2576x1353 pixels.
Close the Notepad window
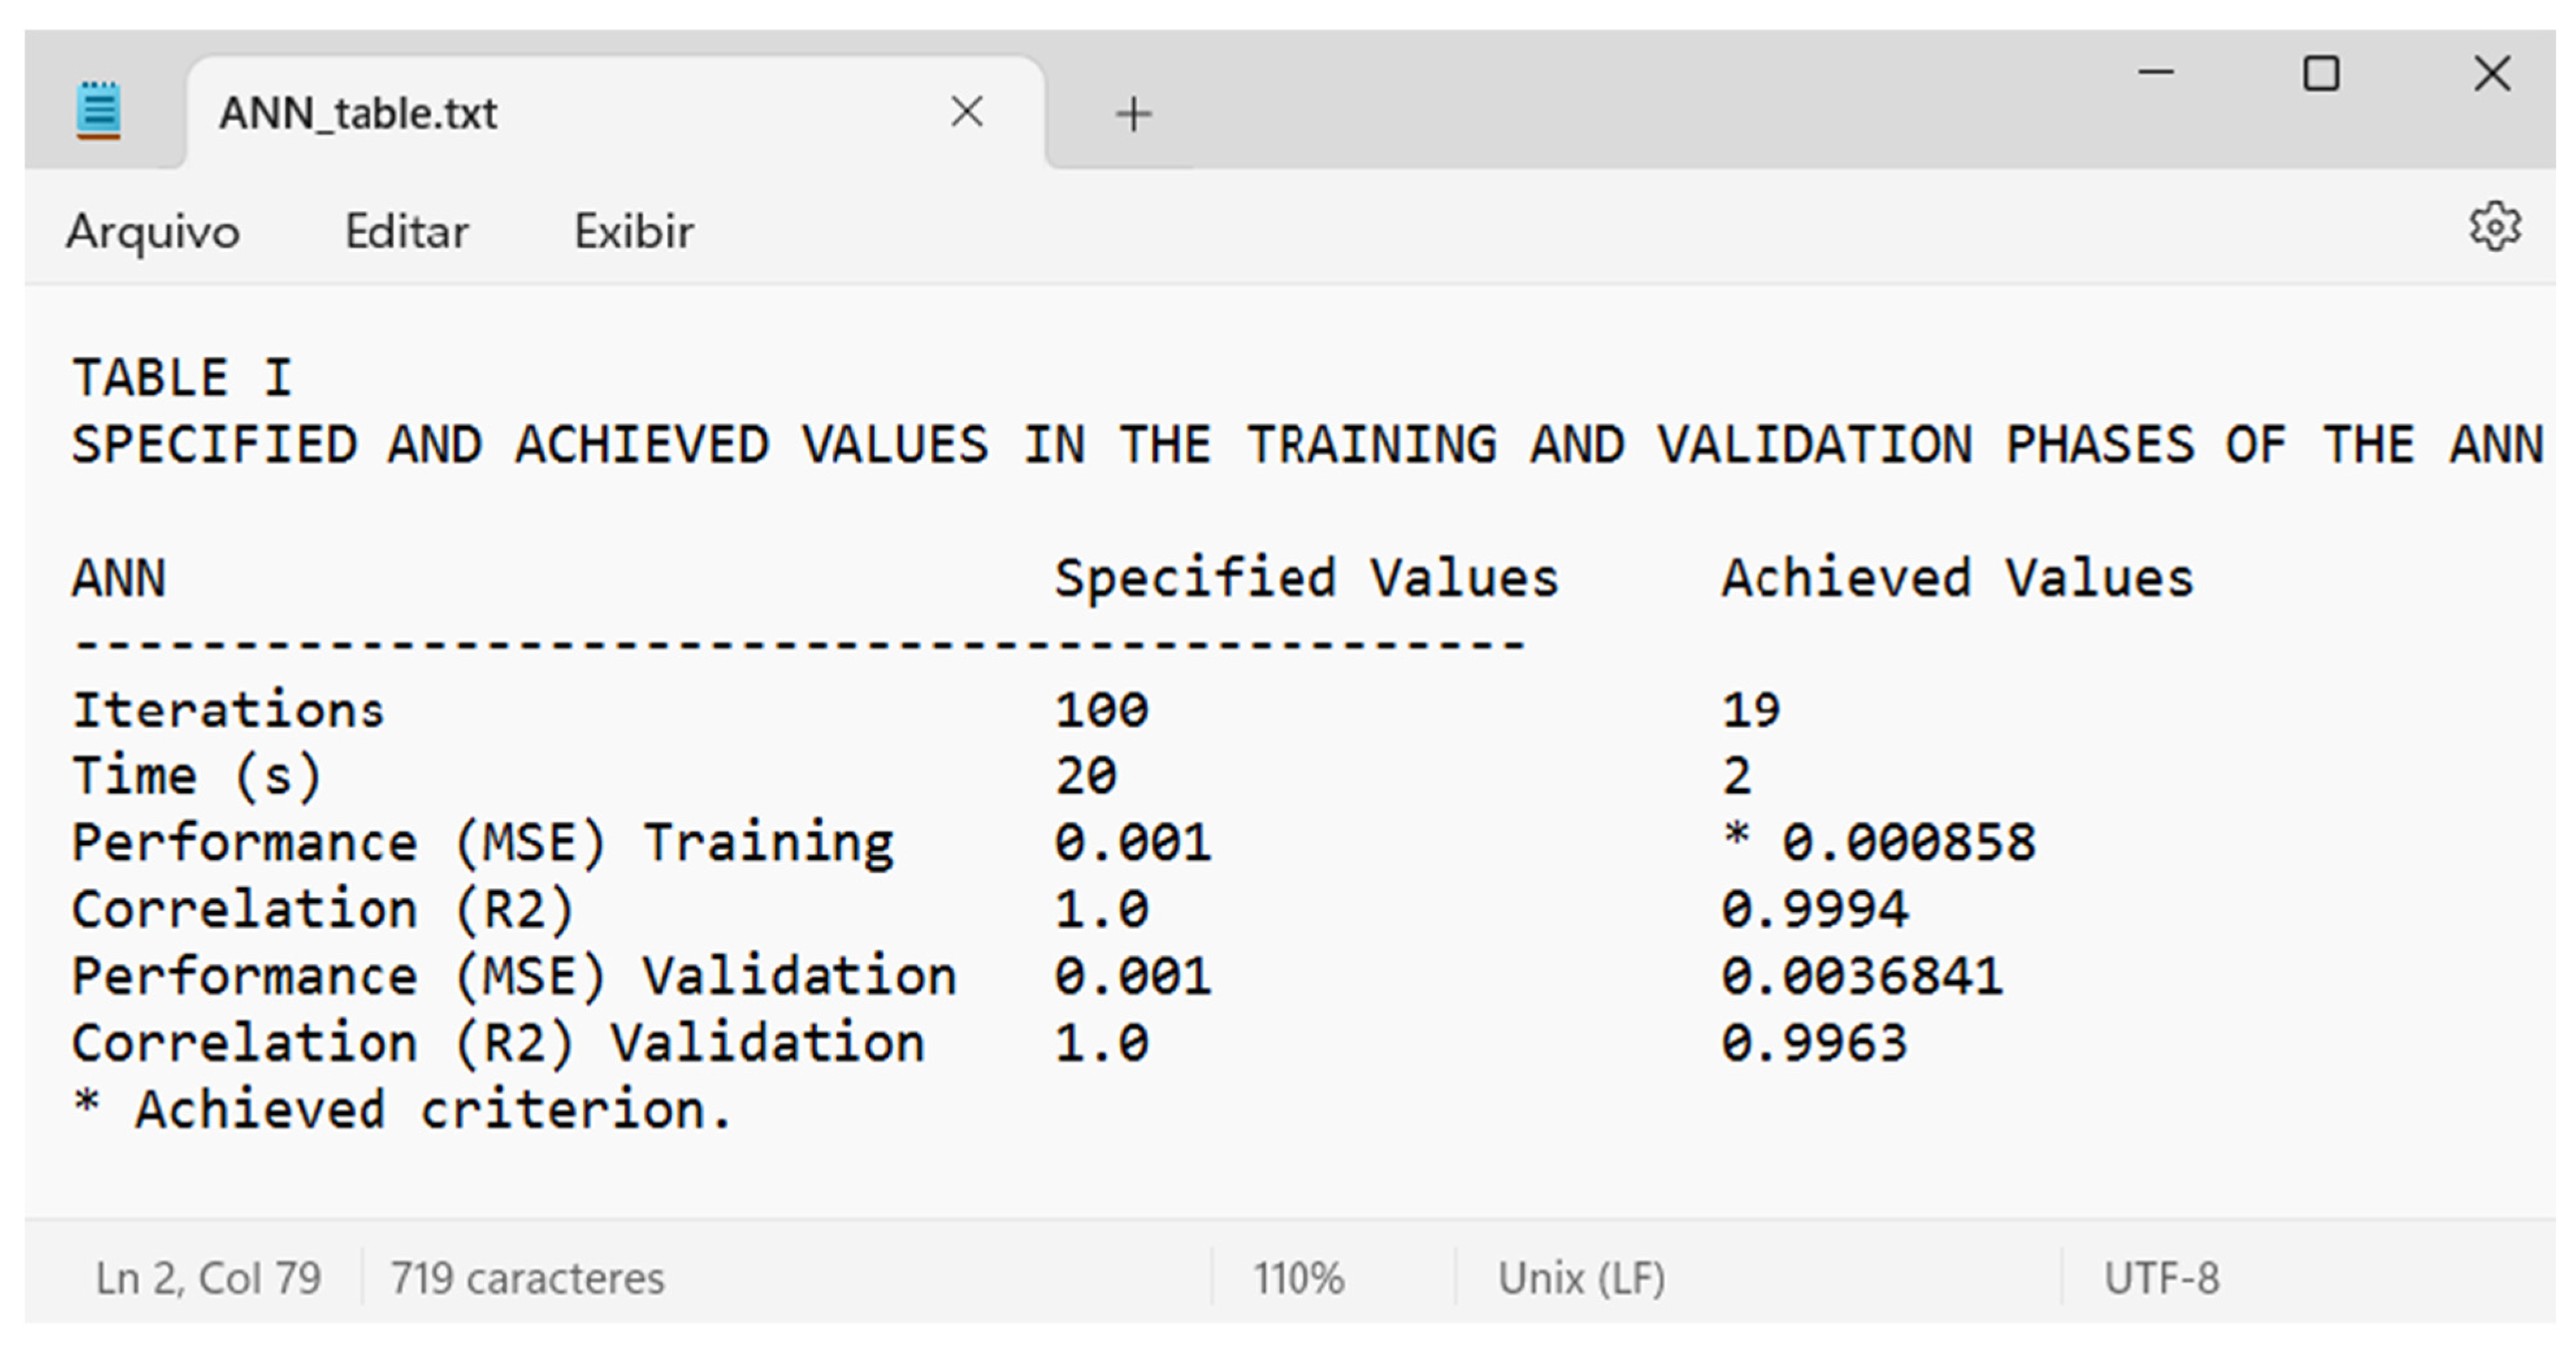coord(2491,74)
